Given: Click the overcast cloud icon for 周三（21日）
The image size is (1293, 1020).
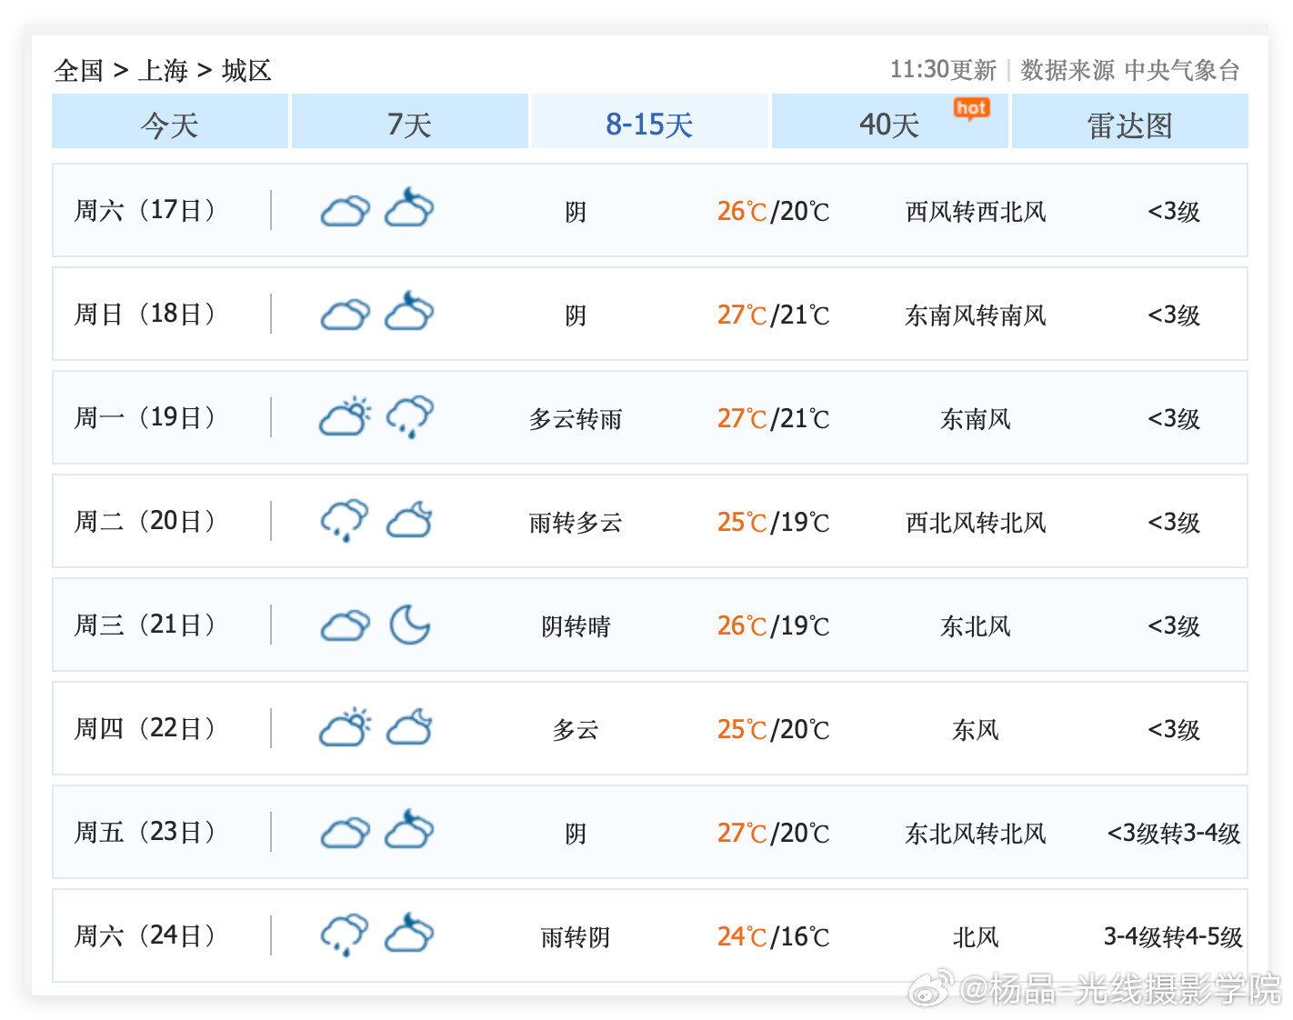Looking at the screenshot, I should pyautogui.click(x=346, y=625).
